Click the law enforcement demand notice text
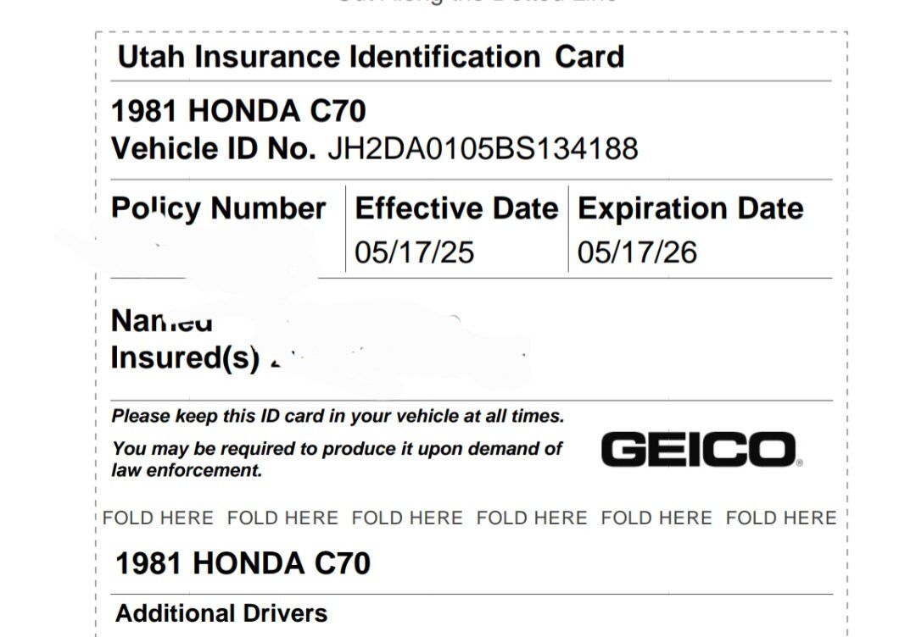The image size is (916, 637). (x=337, y=458)
